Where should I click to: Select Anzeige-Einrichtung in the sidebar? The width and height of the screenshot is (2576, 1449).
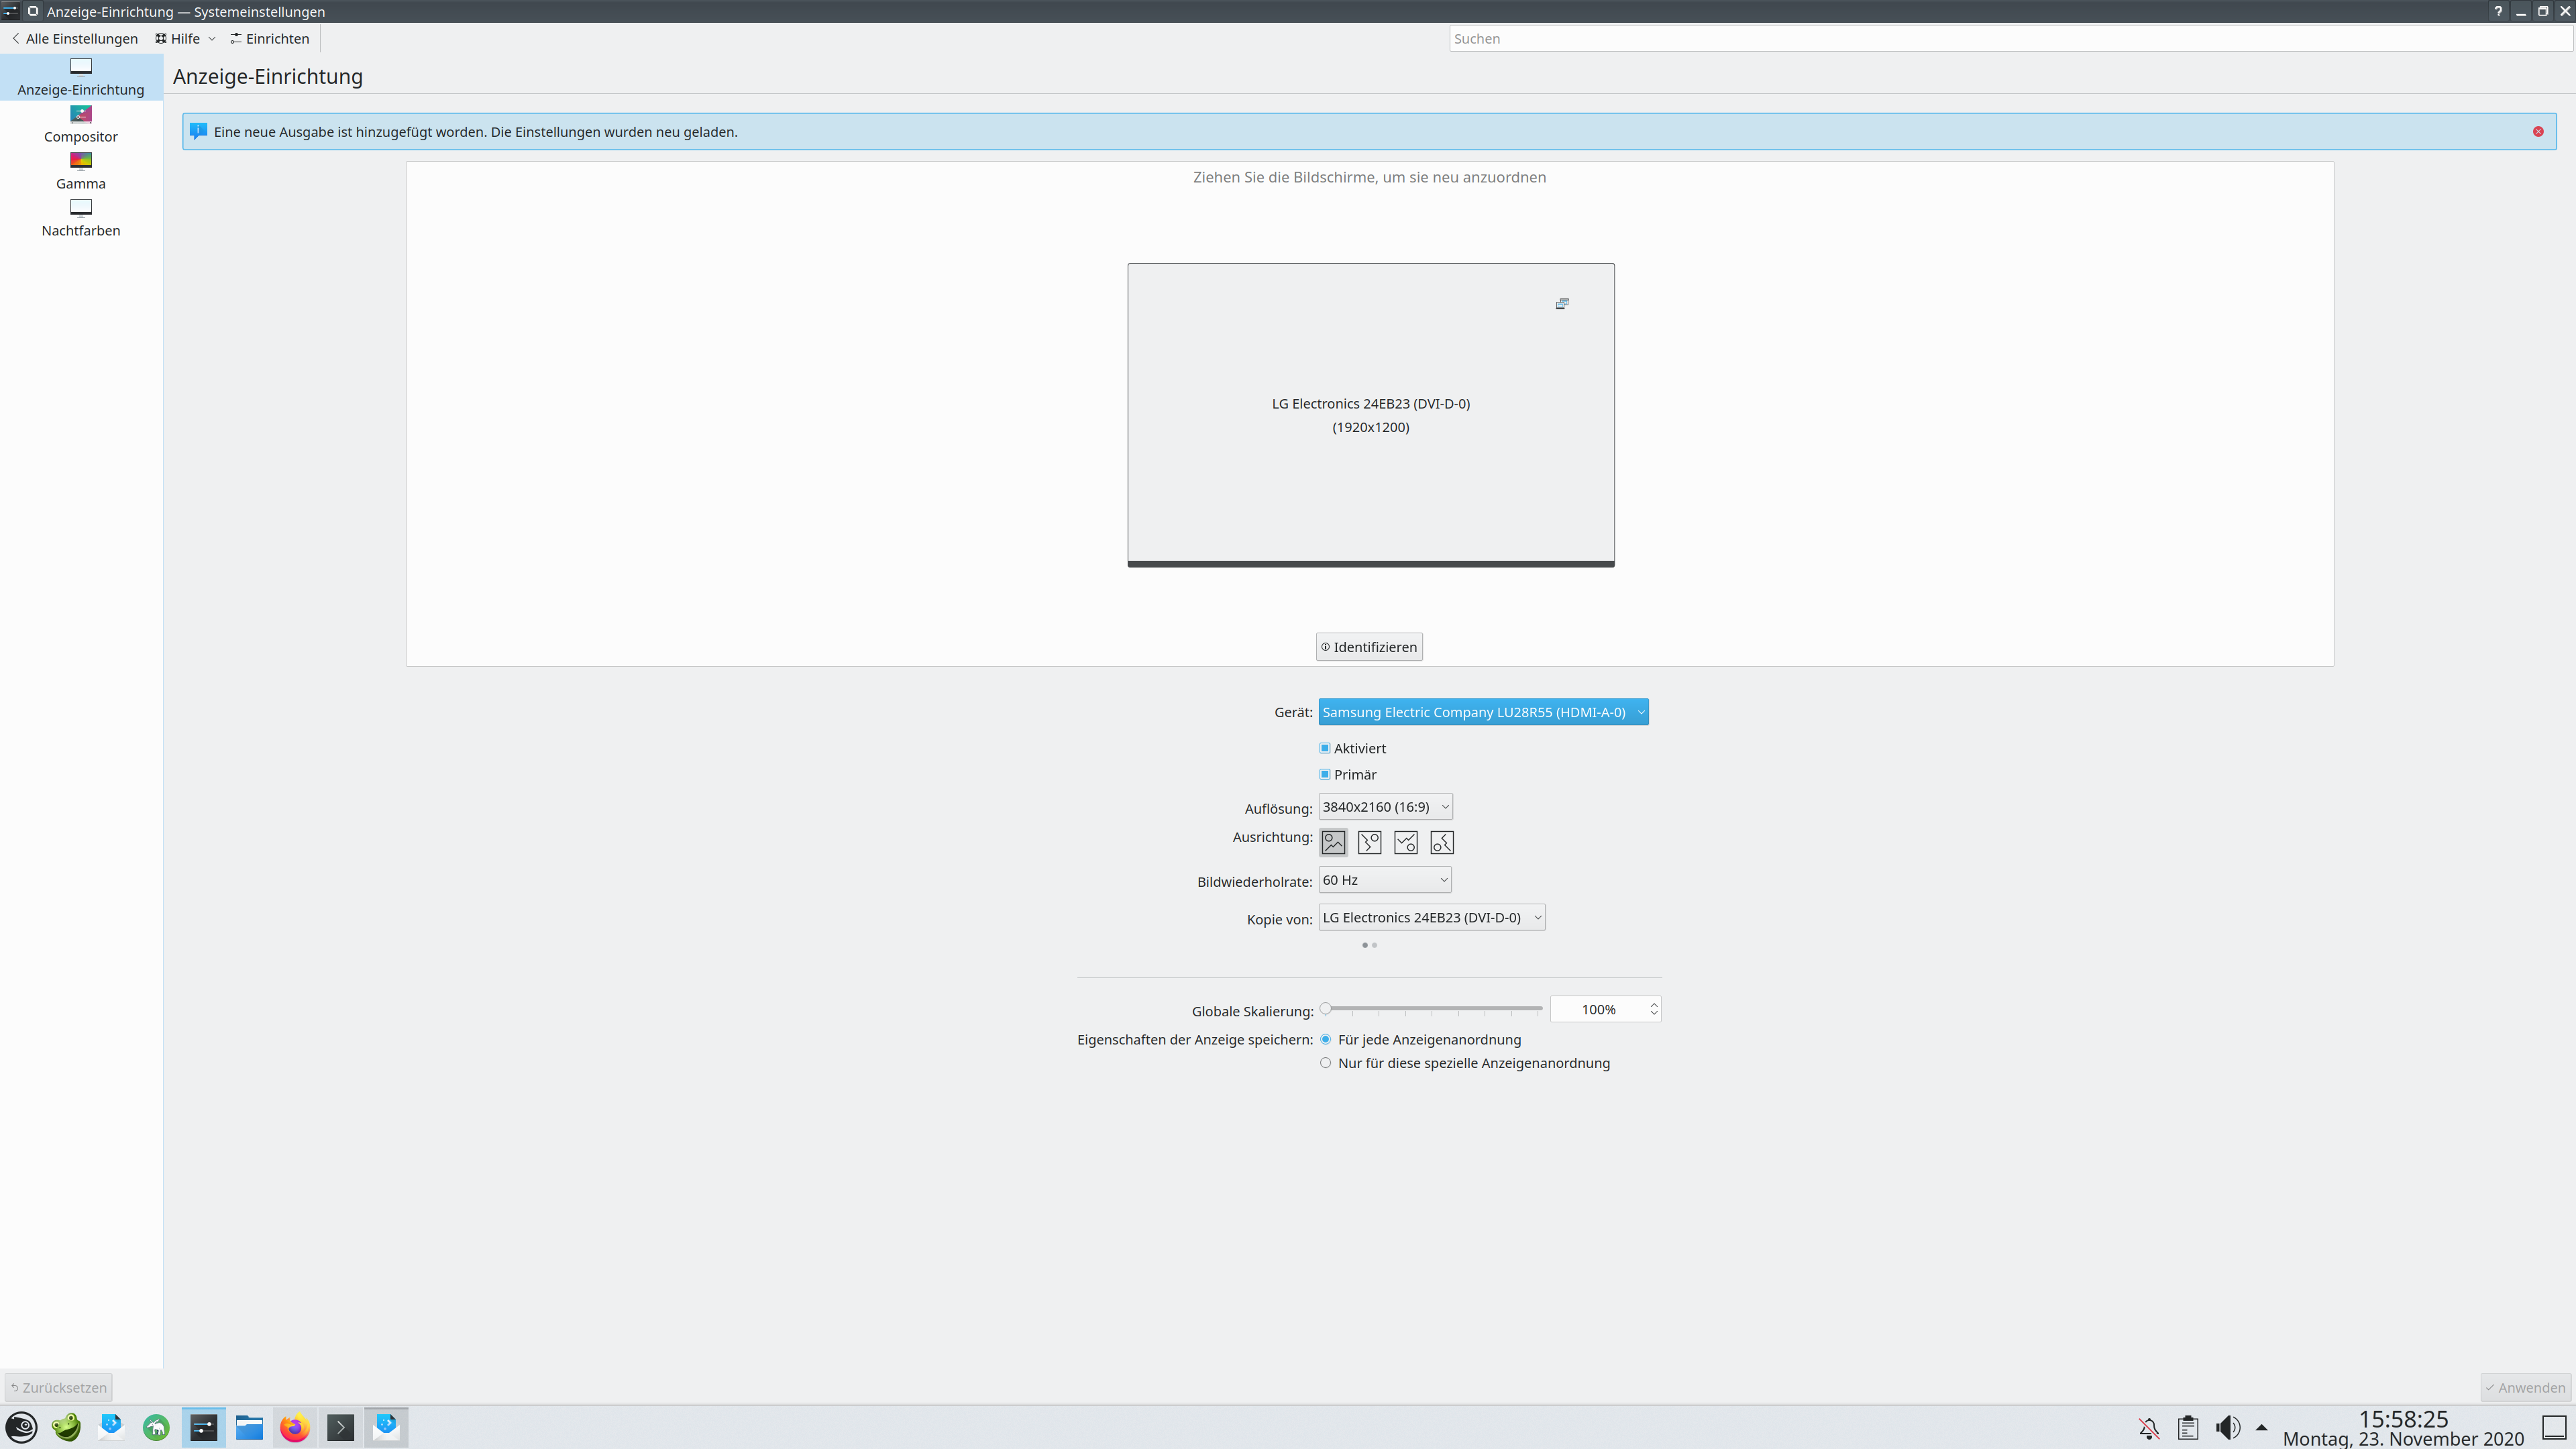tap(81, 77)
